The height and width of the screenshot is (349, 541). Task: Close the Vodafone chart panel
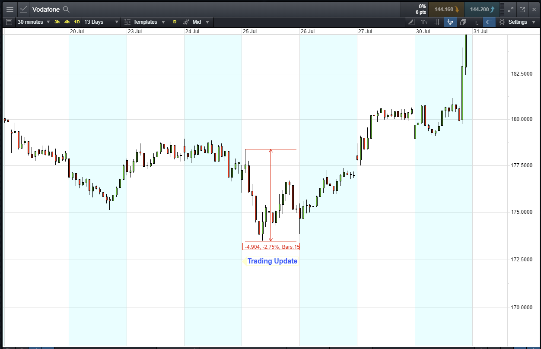click(534, 10)
